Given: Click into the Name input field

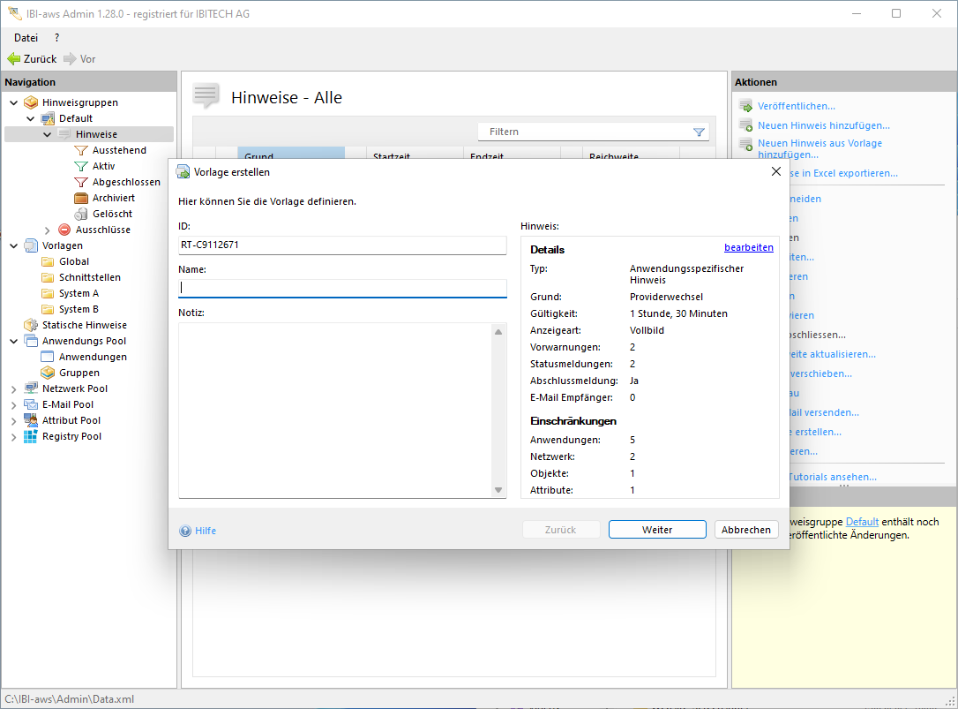Looking at the screenshot, I should pyautogui.click(x=342, y=288).
